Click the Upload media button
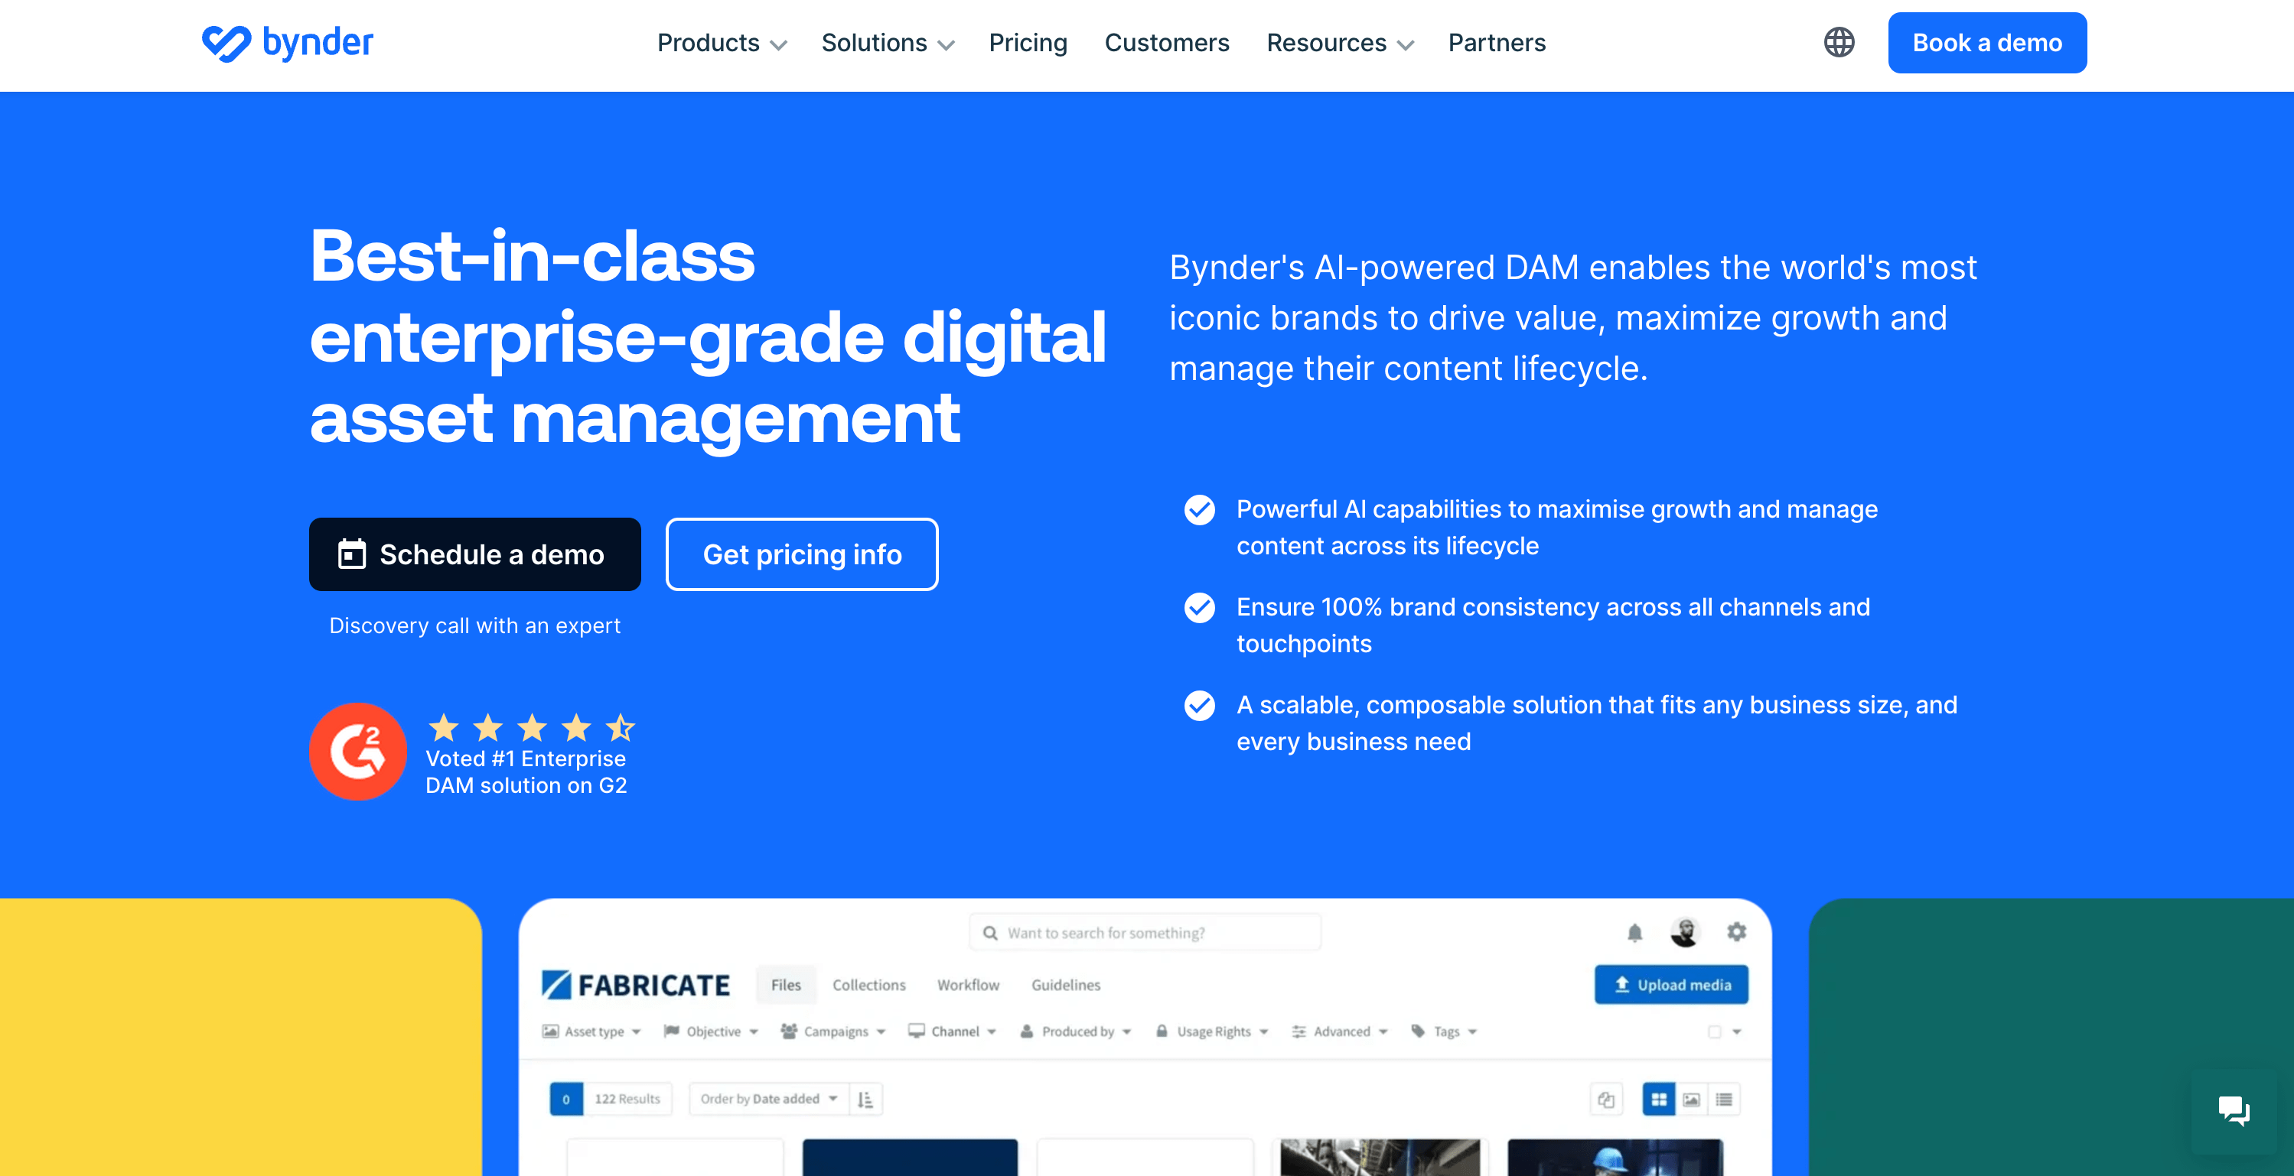 (1671, 985)
